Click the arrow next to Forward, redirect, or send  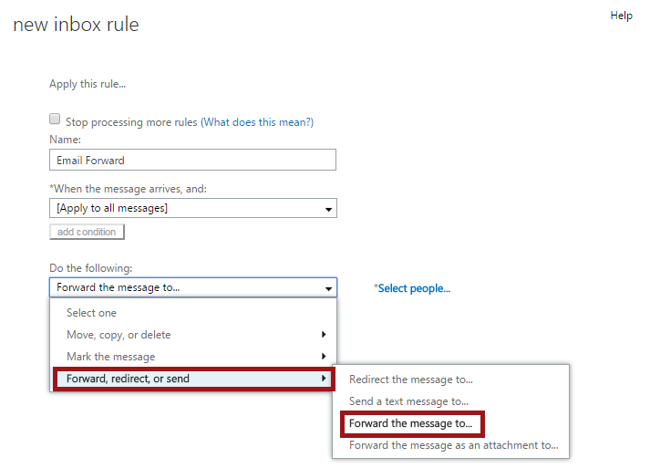click(324, 378)
